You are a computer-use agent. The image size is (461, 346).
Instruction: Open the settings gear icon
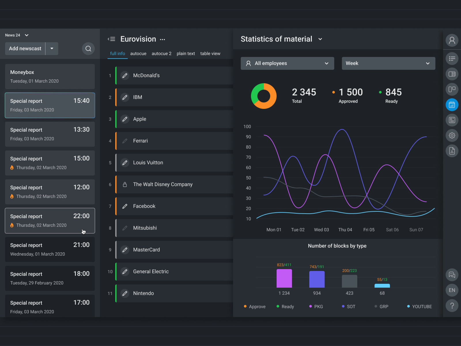pyautogui.click(x=452, y=135)
